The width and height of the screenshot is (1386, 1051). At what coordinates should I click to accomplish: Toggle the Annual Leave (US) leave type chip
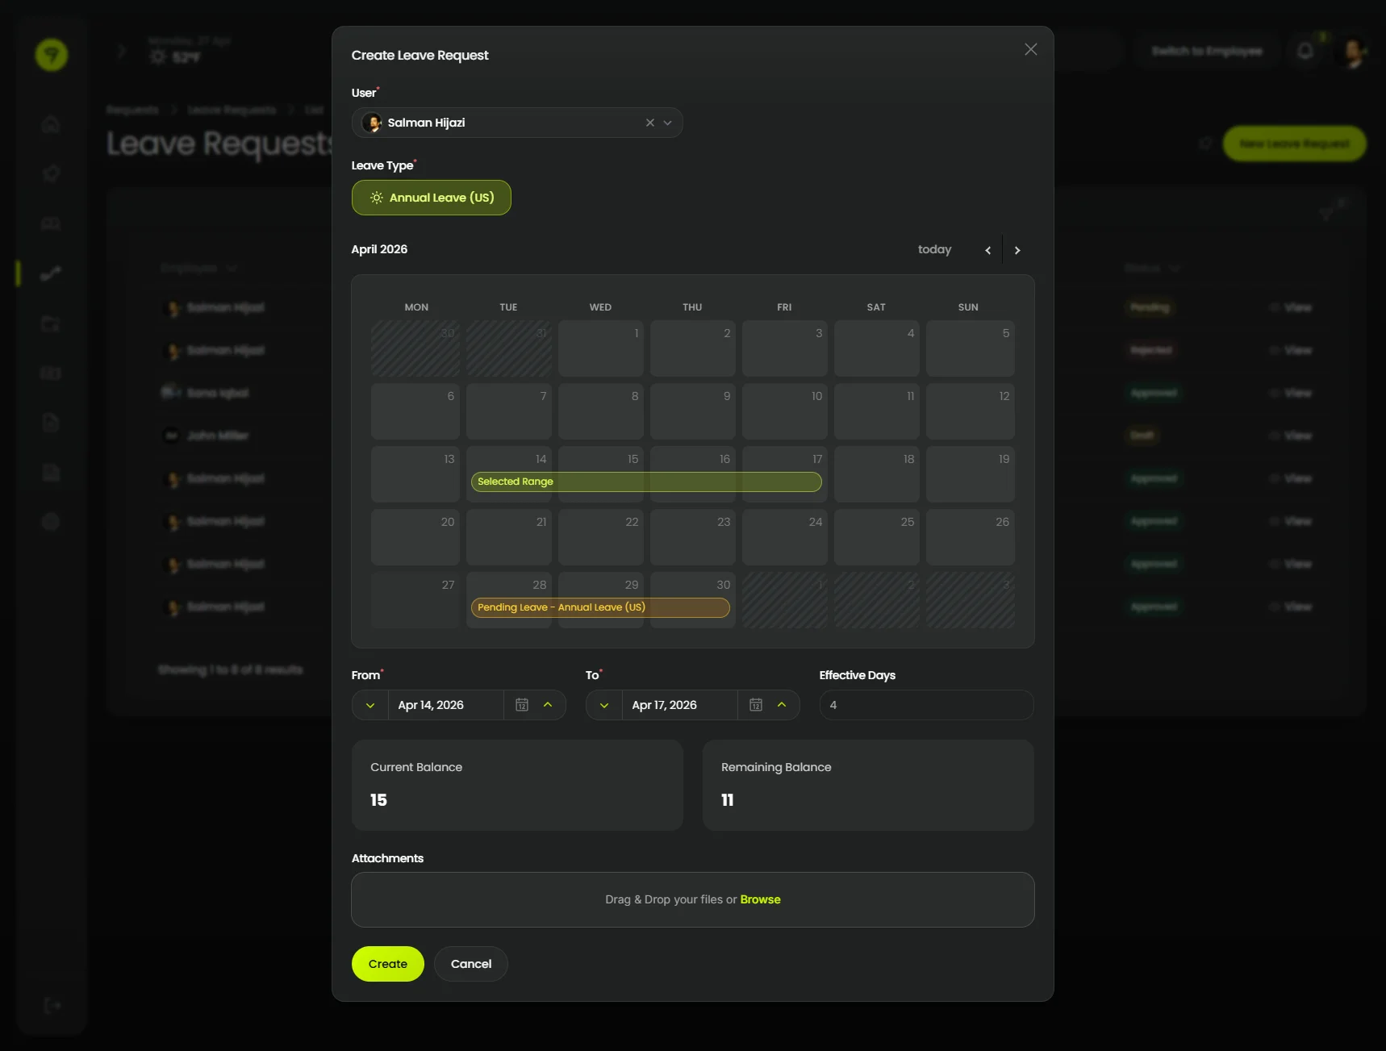click(431, 197)
